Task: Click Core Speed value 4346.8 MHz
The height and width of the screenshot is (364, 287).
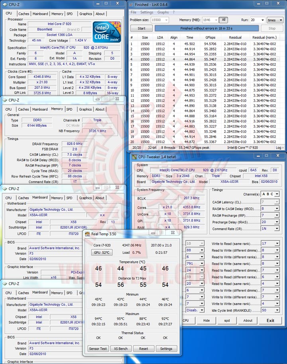Action: pyautogui.click(x=42, y=76)
